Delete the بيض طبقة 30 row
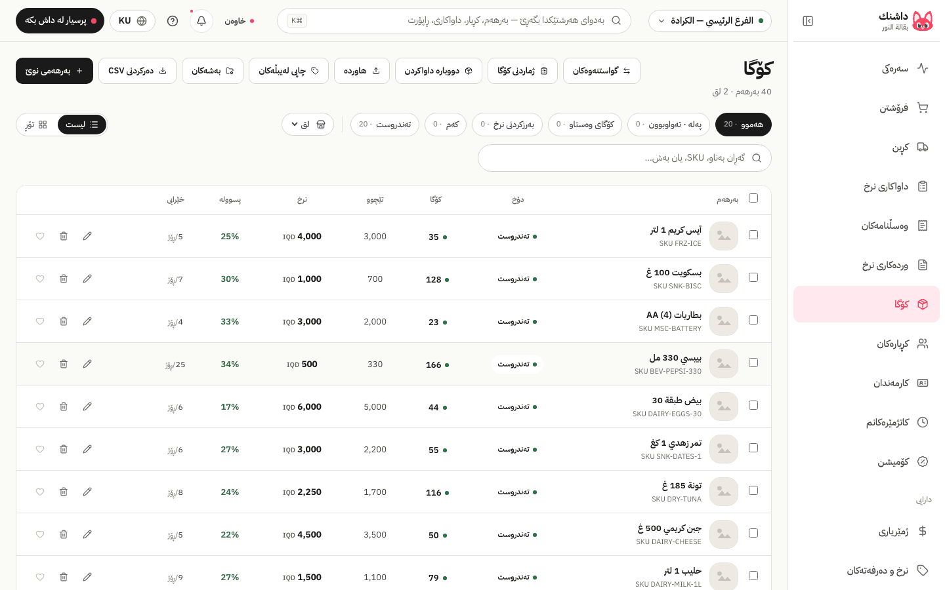 (64, 406)
